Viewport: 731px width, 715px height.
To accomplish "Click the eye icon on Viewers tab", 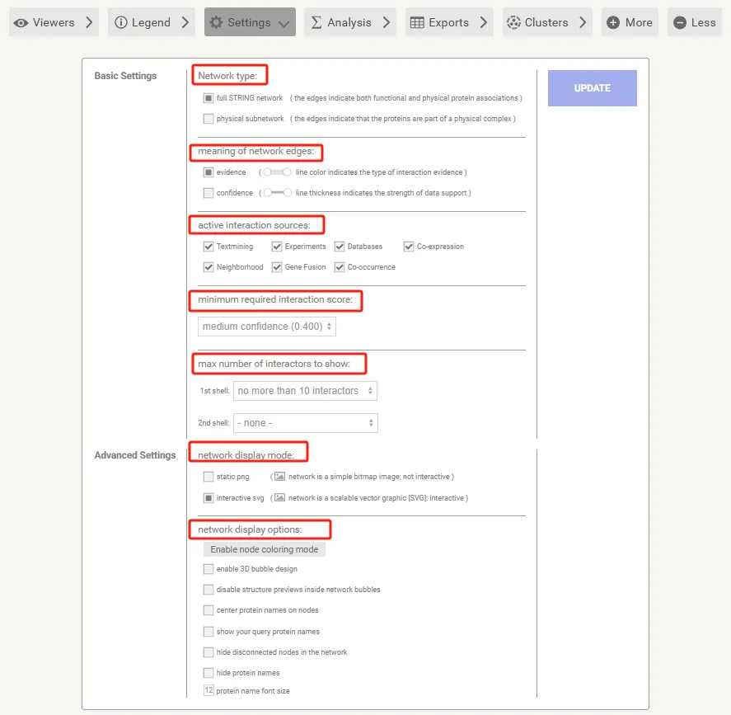I will (x=21, y=23).
